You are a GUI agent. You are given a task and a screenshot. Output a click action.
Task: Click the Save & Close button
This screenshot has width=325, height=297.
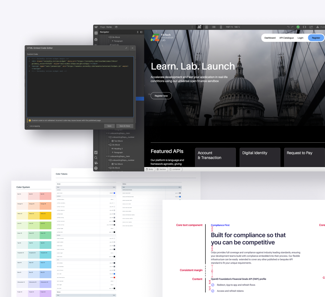click(125, 126)
